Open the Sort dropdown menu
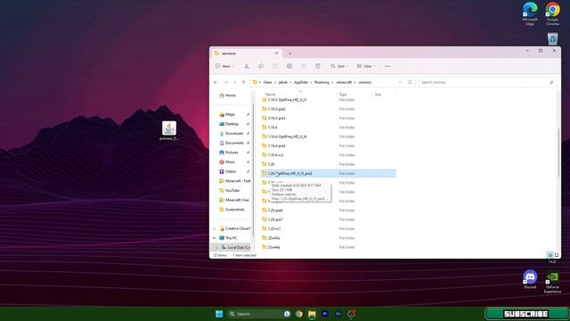Screen dimensions: 570x321 click(339, 66)
